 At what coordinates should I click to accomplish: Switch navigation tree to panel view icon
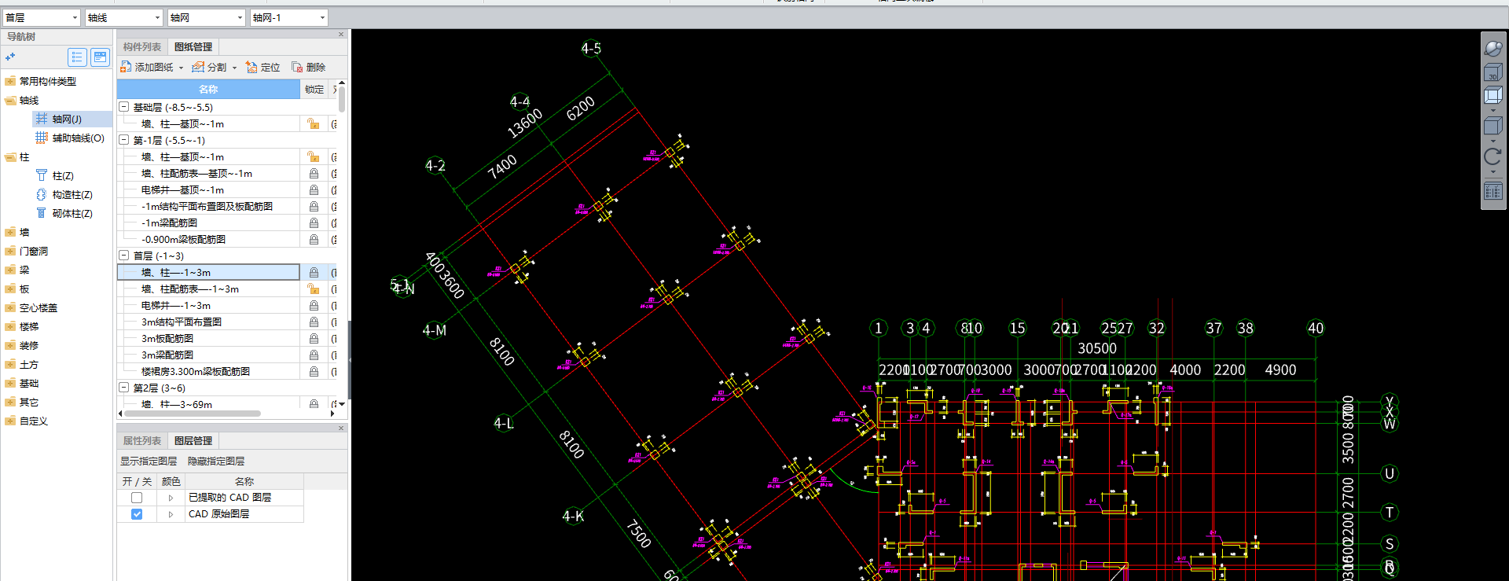(x=100, y=57)
